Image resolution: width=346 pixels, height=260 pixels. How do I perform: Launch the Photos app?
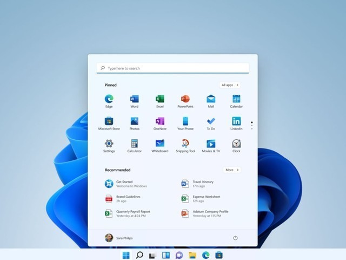135,123
